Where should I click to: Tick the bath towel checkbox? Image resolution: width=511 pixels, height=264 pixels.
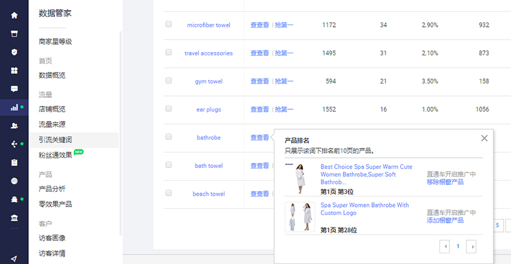coord(169,164)
